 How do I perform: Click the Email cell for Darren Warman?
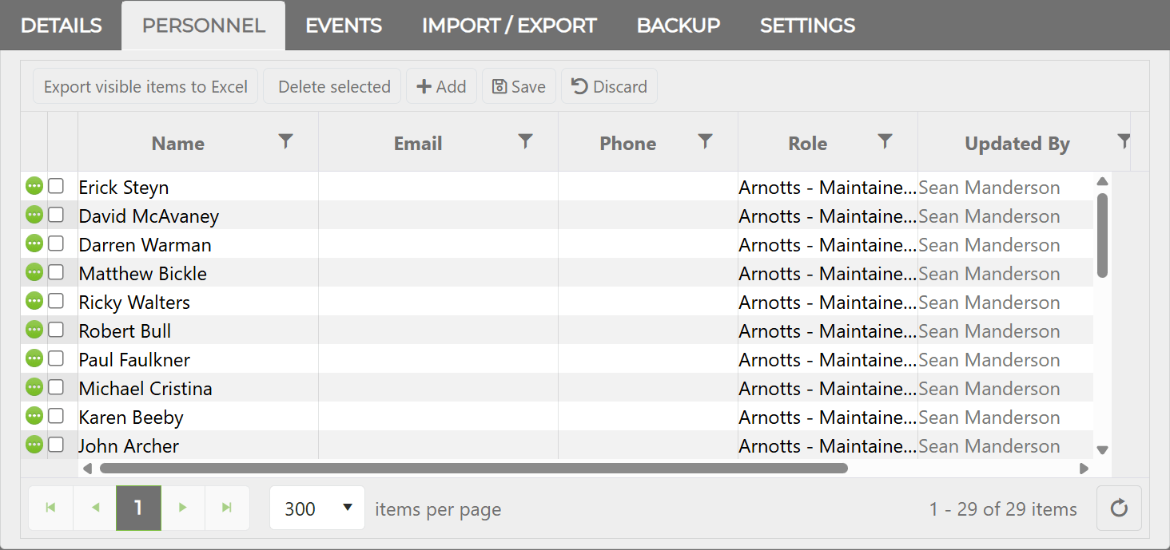pos(438,244)
